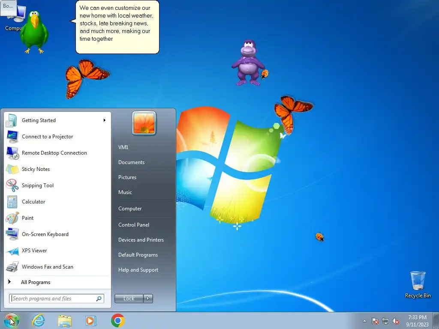Viewport: 439px width, 329px height.
Task: Open Sticky Notes
Action: pos(57,169)
